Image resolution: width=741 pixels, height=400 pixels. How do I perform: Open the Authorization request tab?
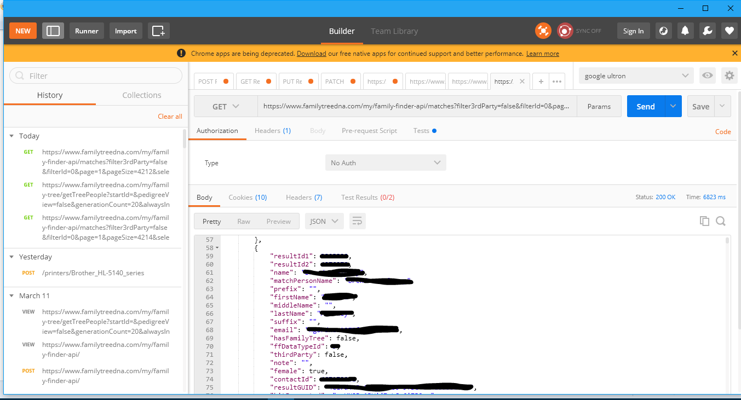[x=217, y=131]
